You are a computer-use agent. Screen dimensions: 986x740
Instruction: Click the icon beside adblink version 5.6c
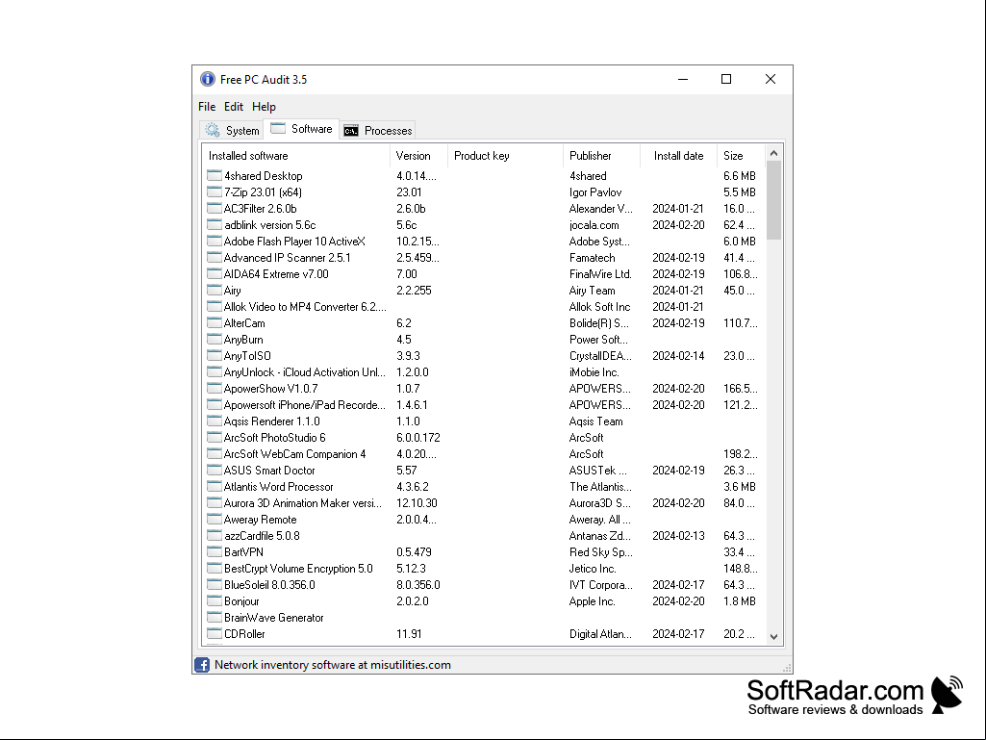215,224
